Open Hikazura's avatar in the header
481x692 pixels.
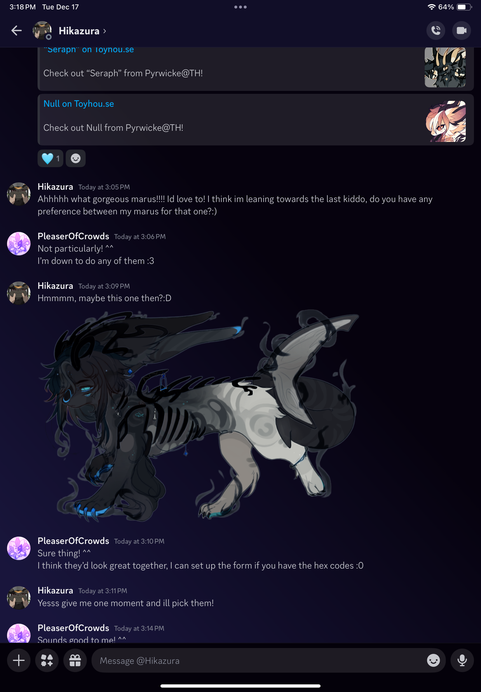[42, 30]
